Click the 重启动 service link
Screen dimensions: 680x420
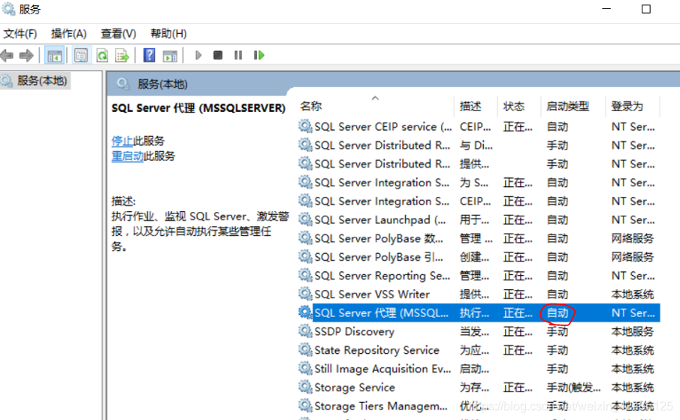128,156
